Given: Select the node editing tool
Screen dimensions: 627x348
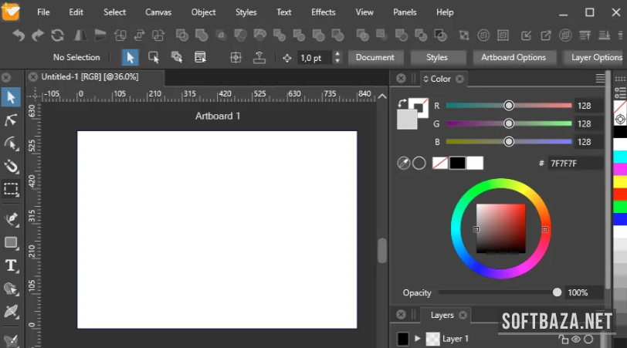Looking at the screenshot, I should tap(11, 120).
